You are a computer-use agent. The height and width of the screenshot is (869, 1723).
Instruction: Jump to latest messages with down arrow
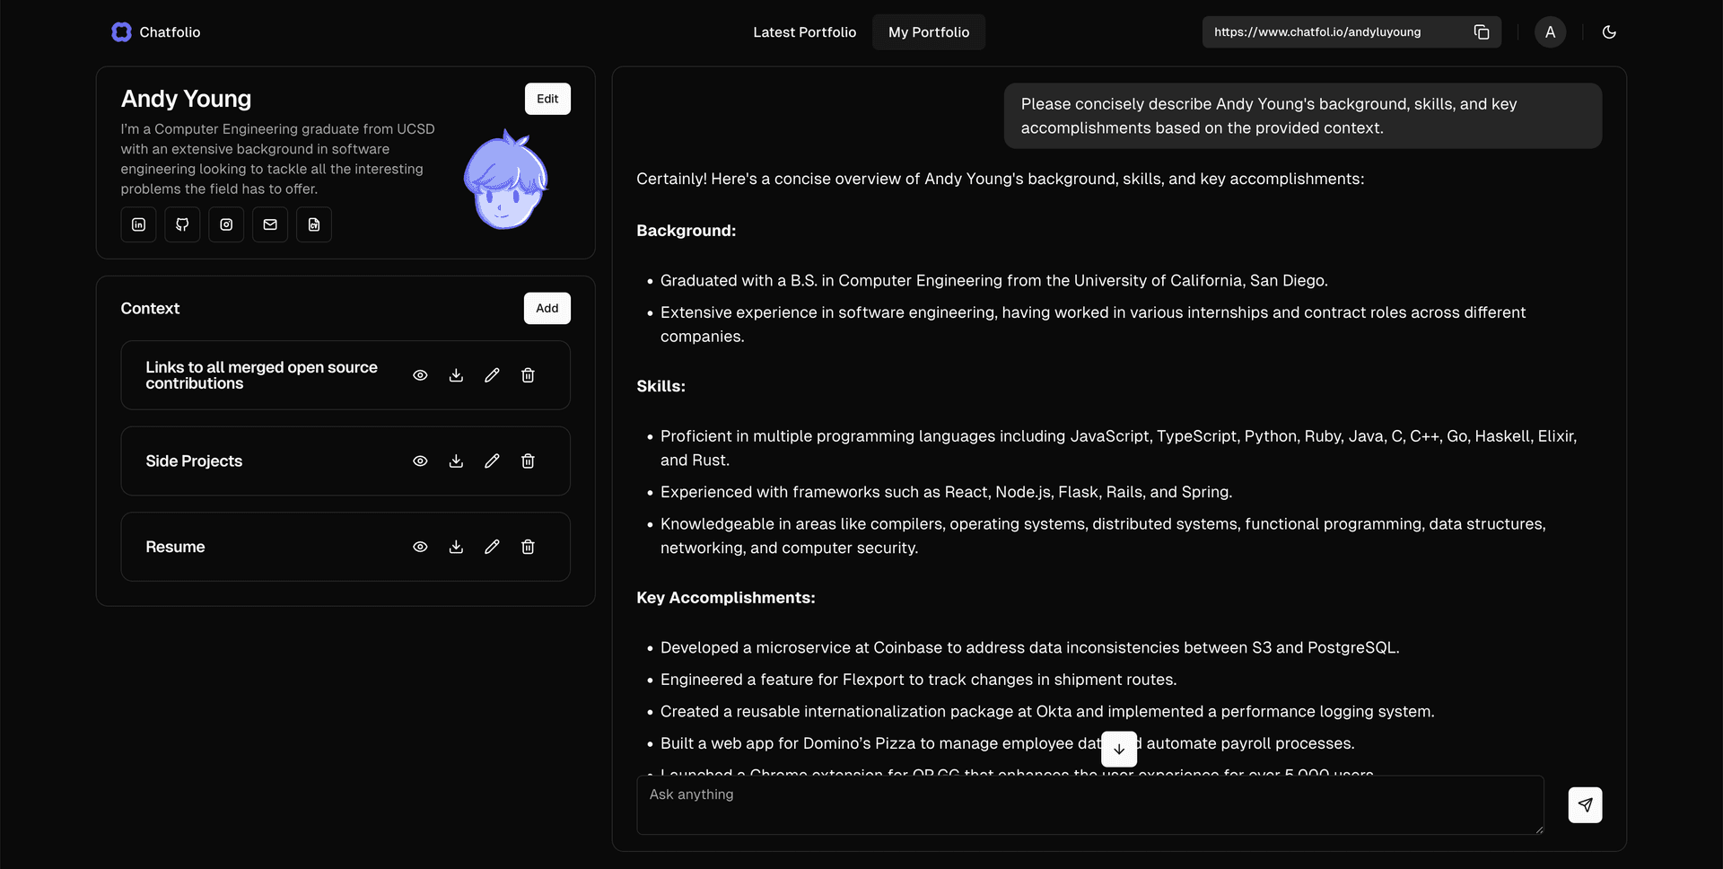coord(1118,749)
